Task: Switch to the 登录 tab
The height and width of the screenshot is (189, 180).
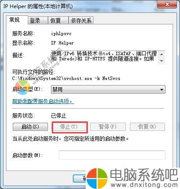Action: tap(38, 21)
